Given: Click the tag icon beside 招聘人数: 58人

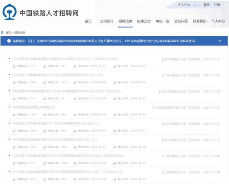Looking at the screenshot, I should pos(44,67).
